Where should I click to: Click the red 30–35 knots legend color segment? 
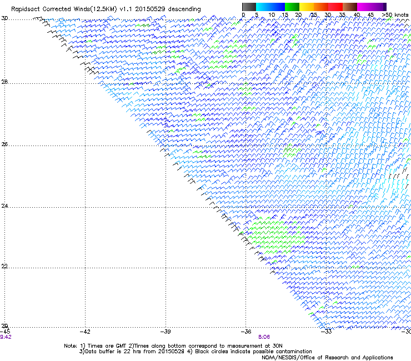[335, 7]
